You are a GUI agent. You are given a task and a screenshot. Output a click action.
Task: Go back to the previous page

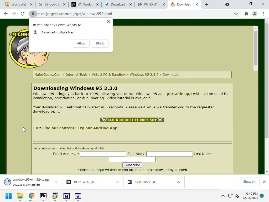(x=6, y=14)
